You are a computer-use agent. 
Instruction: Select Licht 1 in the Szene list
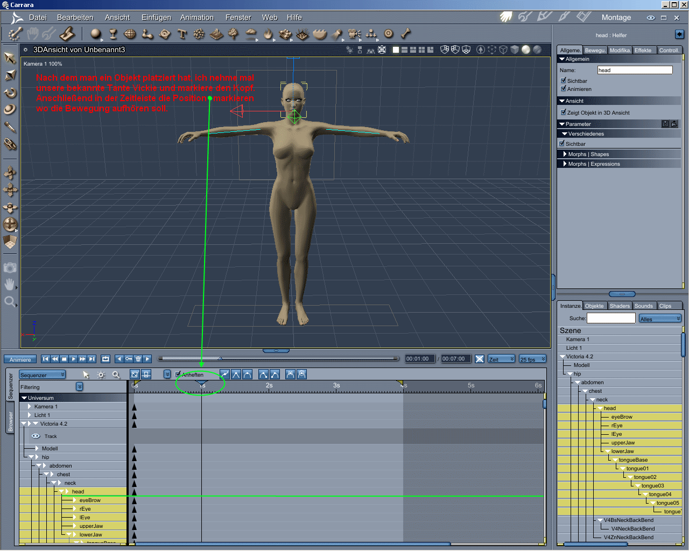[574, 348]
